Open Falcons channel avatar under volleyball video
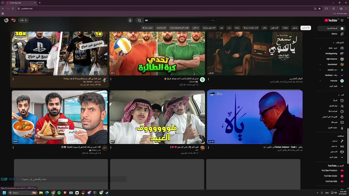The height and width of the screenshot is (196, 349). click(x=202, y=79)
